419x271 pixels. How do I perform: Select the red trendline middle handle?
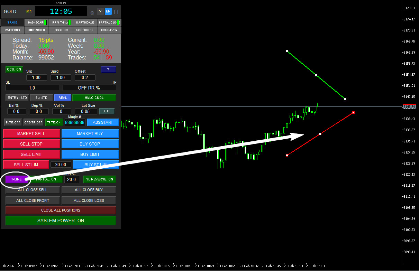(320, 134)
